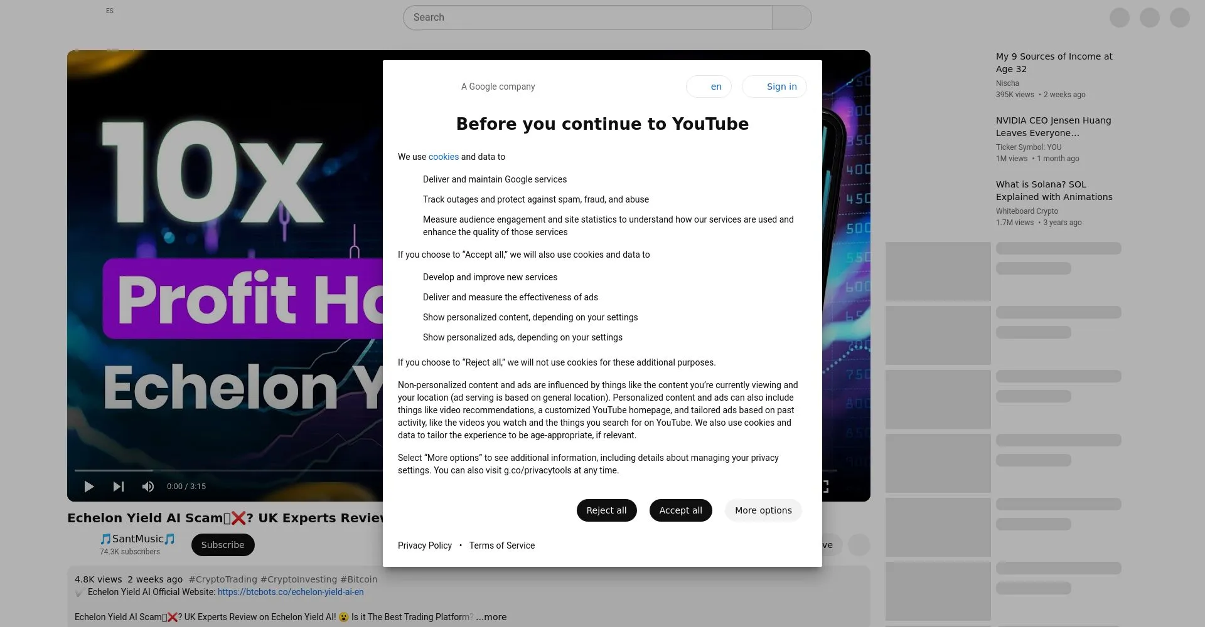
Task: Open My 9 Sources of Income video
Action: tap(1054, 63)
